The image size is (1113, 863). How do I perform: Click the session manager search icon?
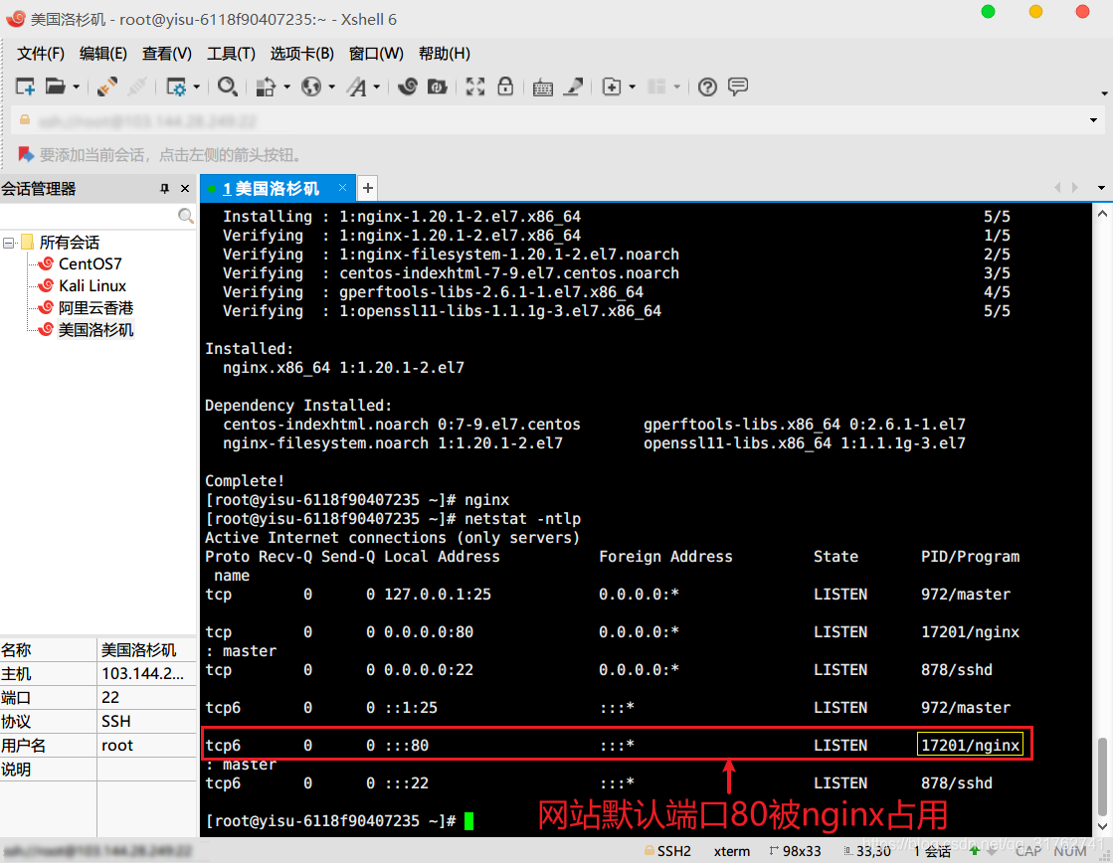186,216
